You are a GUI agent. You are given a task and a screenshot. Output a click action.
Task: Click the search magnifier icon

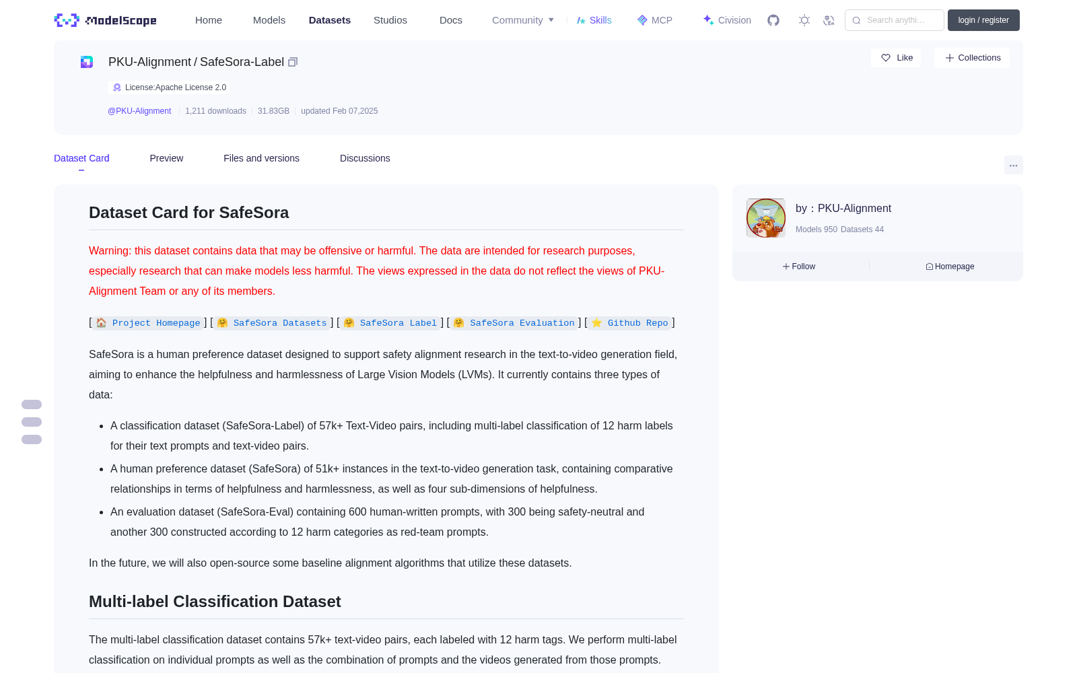[x=856, y=20]
